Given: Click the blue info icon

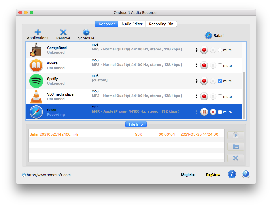Looking at the screenshot, I should click(x=232, y=174).
